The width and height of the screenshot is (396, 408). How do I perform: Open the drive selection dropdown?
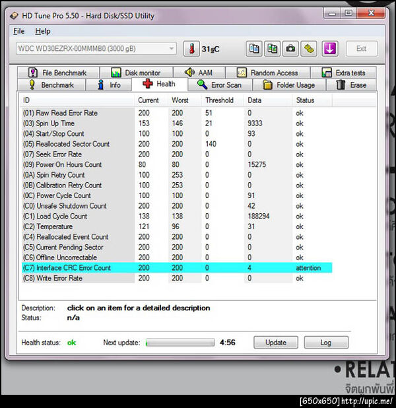(x=96, y=48)
